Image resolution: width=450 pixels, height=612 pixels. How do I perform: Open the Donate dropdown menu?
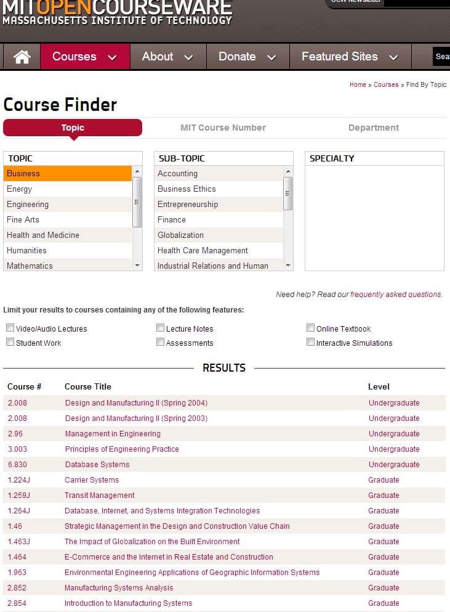(247, 57)
